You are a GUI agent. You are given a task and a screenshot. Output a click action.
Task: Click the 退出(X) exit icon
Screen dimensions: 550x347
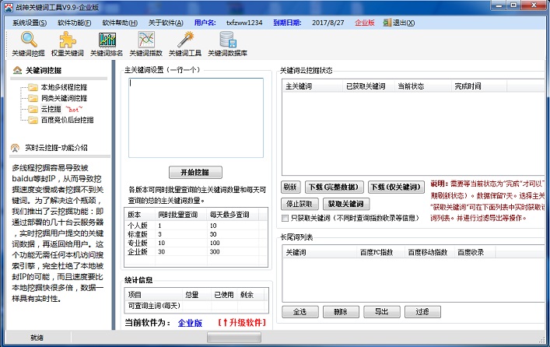tap(387, 23)
